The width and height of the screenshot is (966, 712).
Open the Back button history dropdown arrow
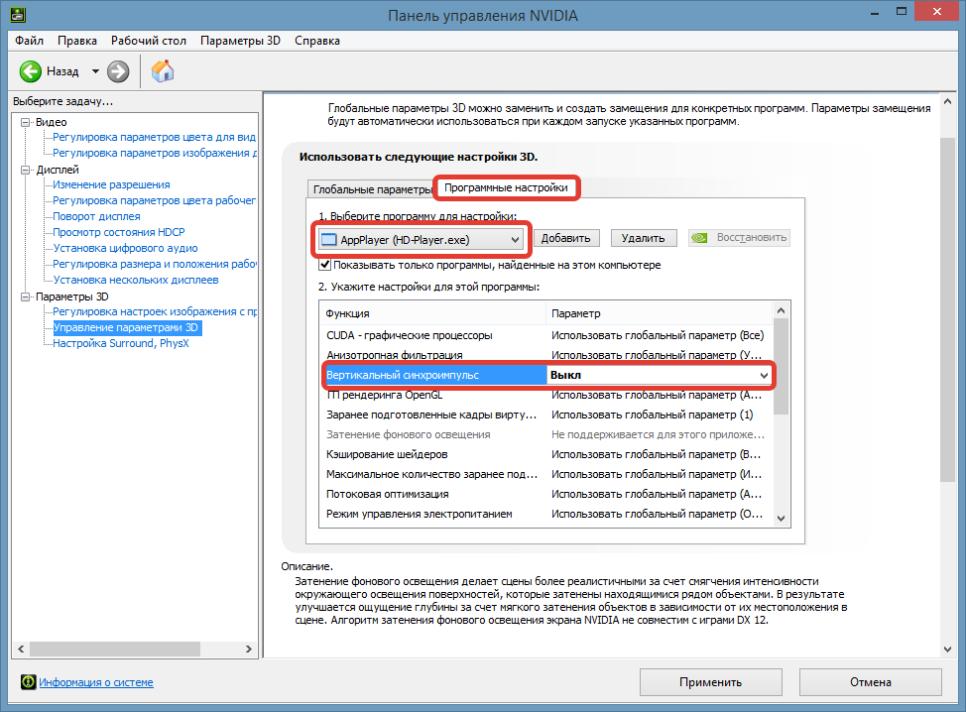pyautogui.click(x=95, y=71)
